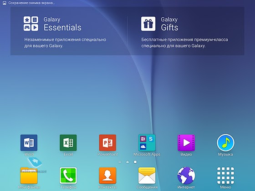This screenshot has width=255, height=191.
Task: Launch the Видео player app
Action: pyautogui.click(x=186, y=143)
